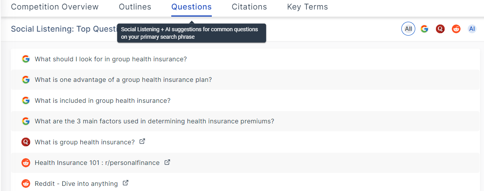Open external link for Quora group health question
Image resolution: width=484 pixels, height=191 pixels.
pos(142,141)
